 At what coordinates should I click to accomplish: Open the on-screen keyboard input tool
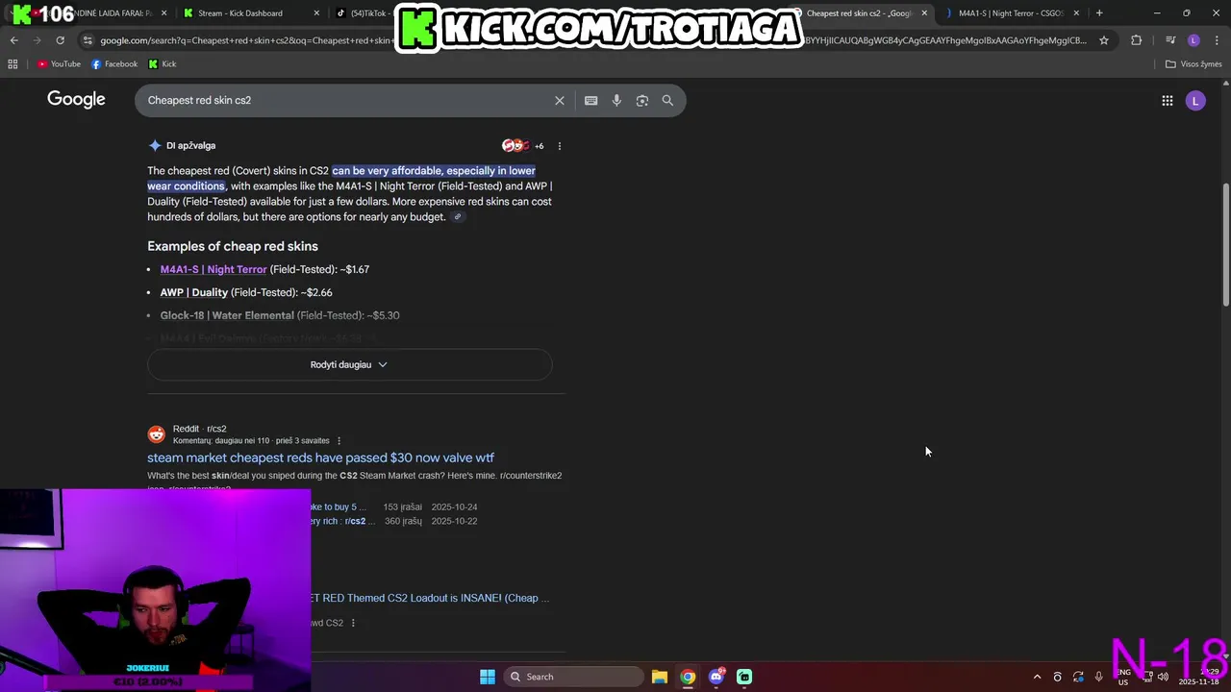590,100
